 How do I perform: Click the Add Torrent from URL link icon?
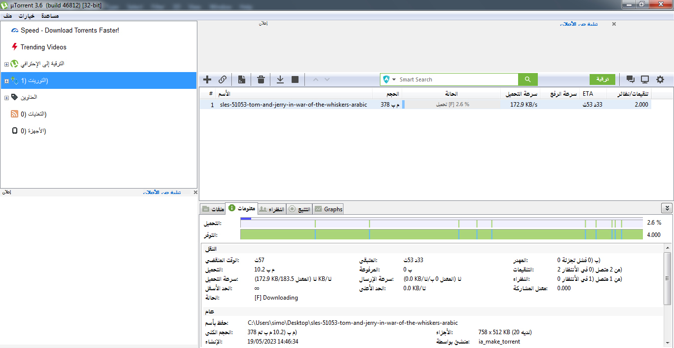click(223, 79)
